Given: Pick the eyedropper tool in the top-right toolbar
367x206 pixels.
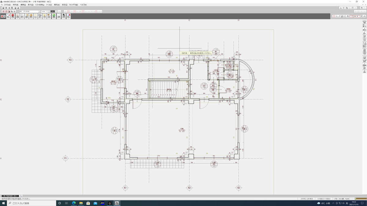Looking at the screenshot, I should pos(339,16).
